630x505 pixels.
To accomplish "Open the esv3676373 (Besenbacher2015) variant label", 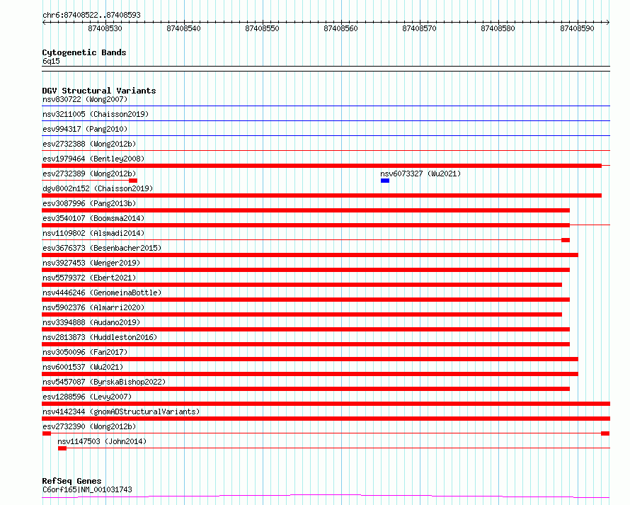I will pos(101,248).
